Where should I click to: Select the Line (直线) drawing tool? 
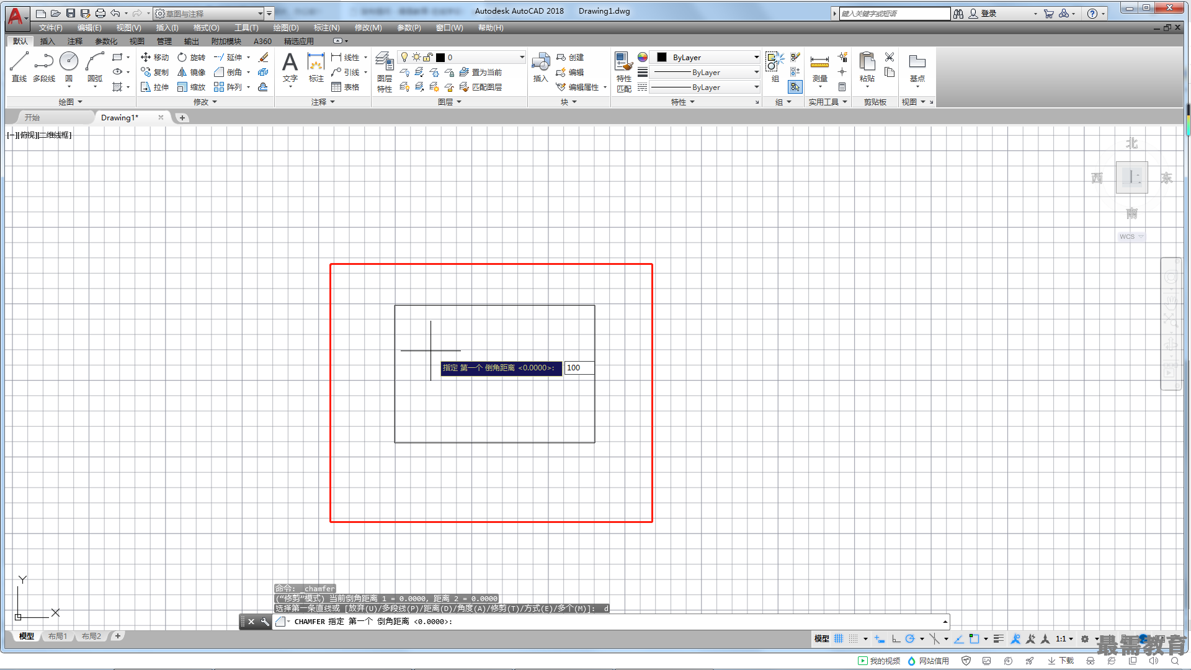coord(19,67)
